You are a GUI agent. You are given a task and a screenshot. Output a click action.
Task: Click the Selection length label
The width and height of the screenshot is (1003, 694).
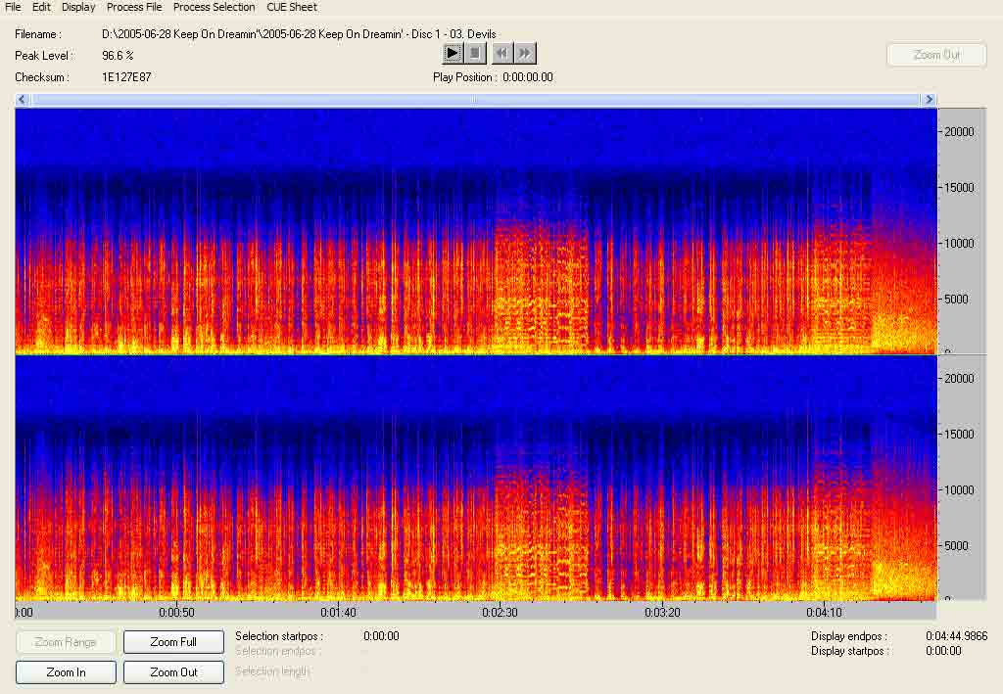(272, 671)
